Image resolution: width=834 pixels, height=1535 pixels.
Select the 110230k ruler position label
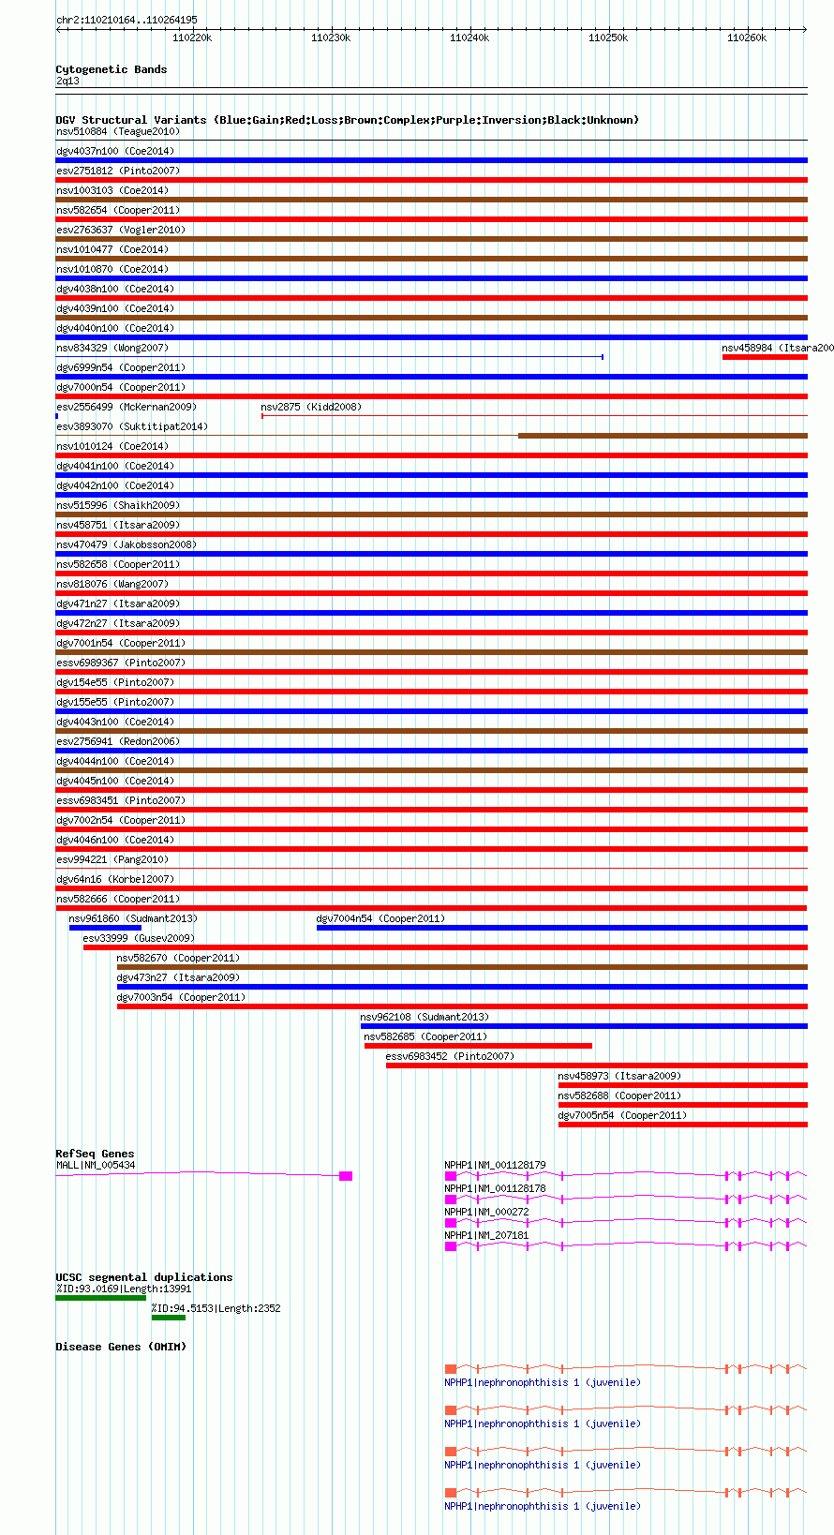click(x=331, y=37)
